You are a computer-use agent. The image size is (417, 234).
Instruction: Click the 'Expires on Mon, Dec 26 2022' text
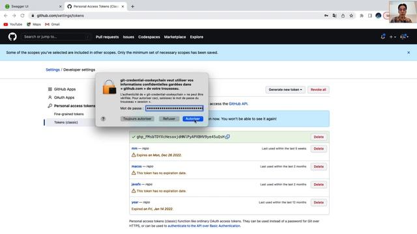(159, 155)
